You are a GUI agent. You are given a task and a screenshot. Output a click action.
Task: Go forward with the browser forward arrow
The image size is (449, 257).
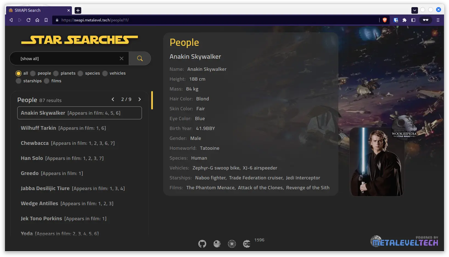20,20
